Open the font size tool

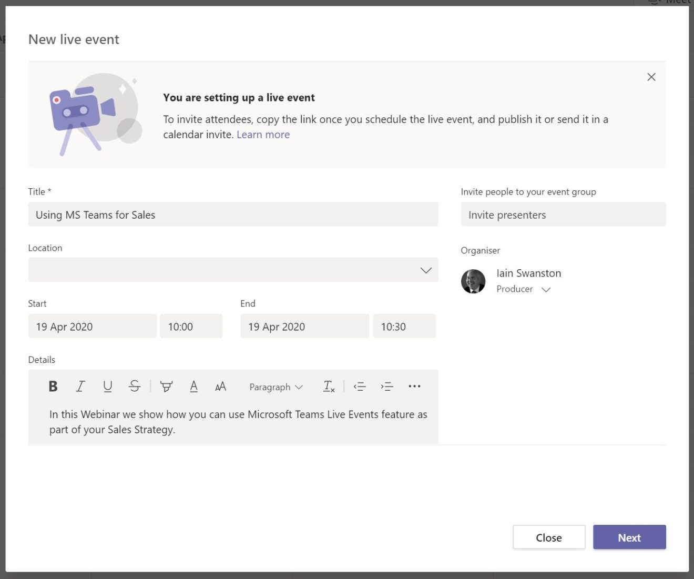click(x=221, y=387)
